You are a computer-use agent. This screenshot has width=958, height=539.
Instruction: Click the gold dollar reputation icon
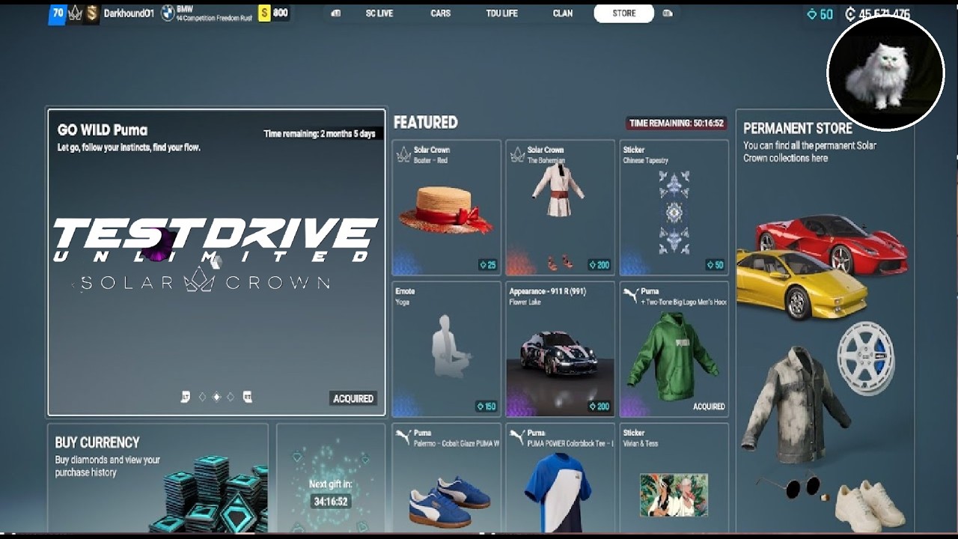tap(91, 13)
